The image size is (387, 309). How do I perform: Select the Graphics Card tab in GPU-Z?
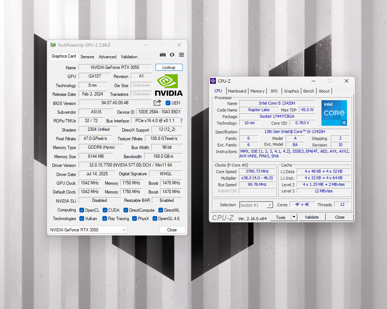click(63, 56)
